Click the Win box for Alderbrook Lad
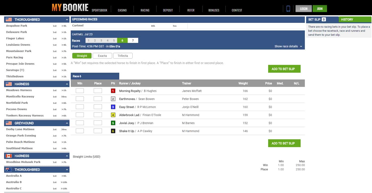Screen dimensions: 372x193 [80, 115]
